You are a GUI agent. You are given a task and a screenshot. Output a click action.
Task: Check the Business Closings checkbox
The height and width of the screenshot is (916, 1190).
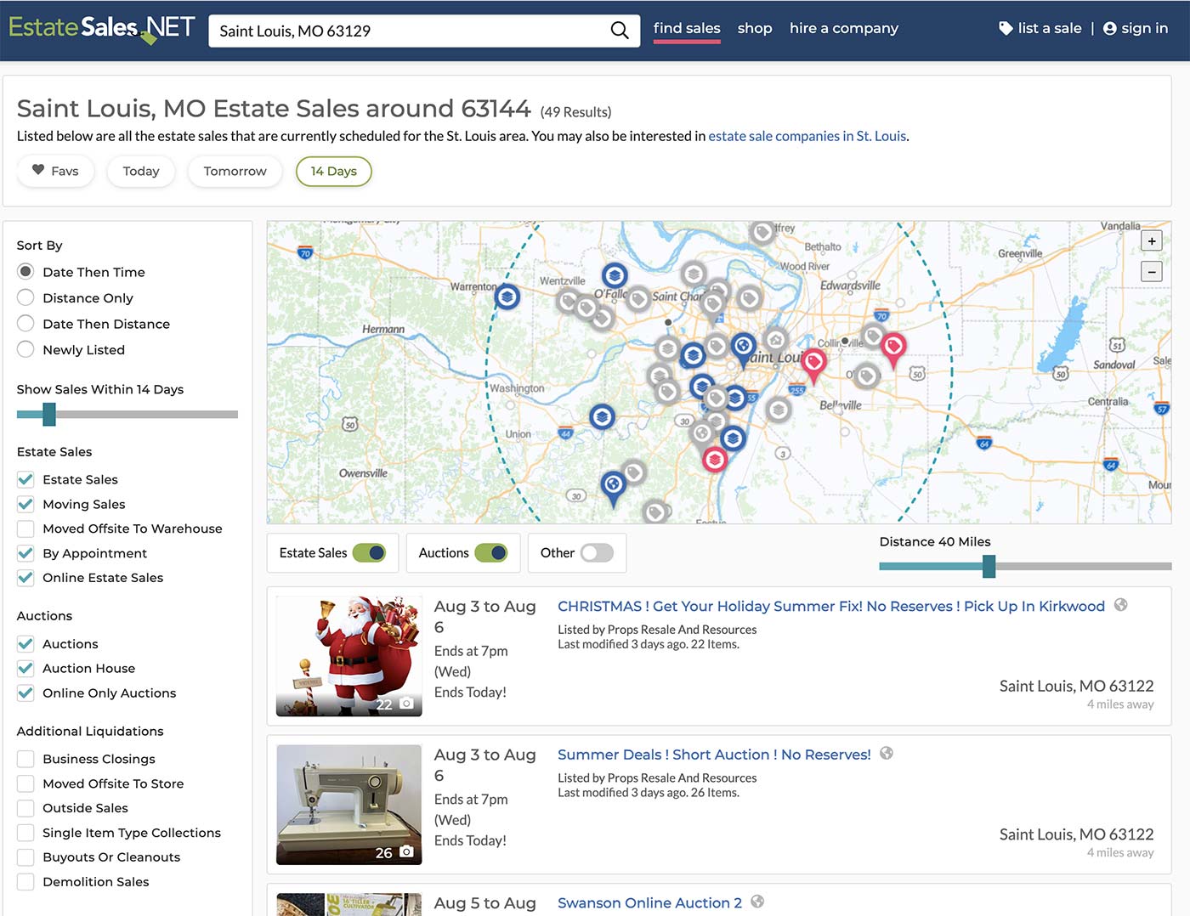(25, 758)
